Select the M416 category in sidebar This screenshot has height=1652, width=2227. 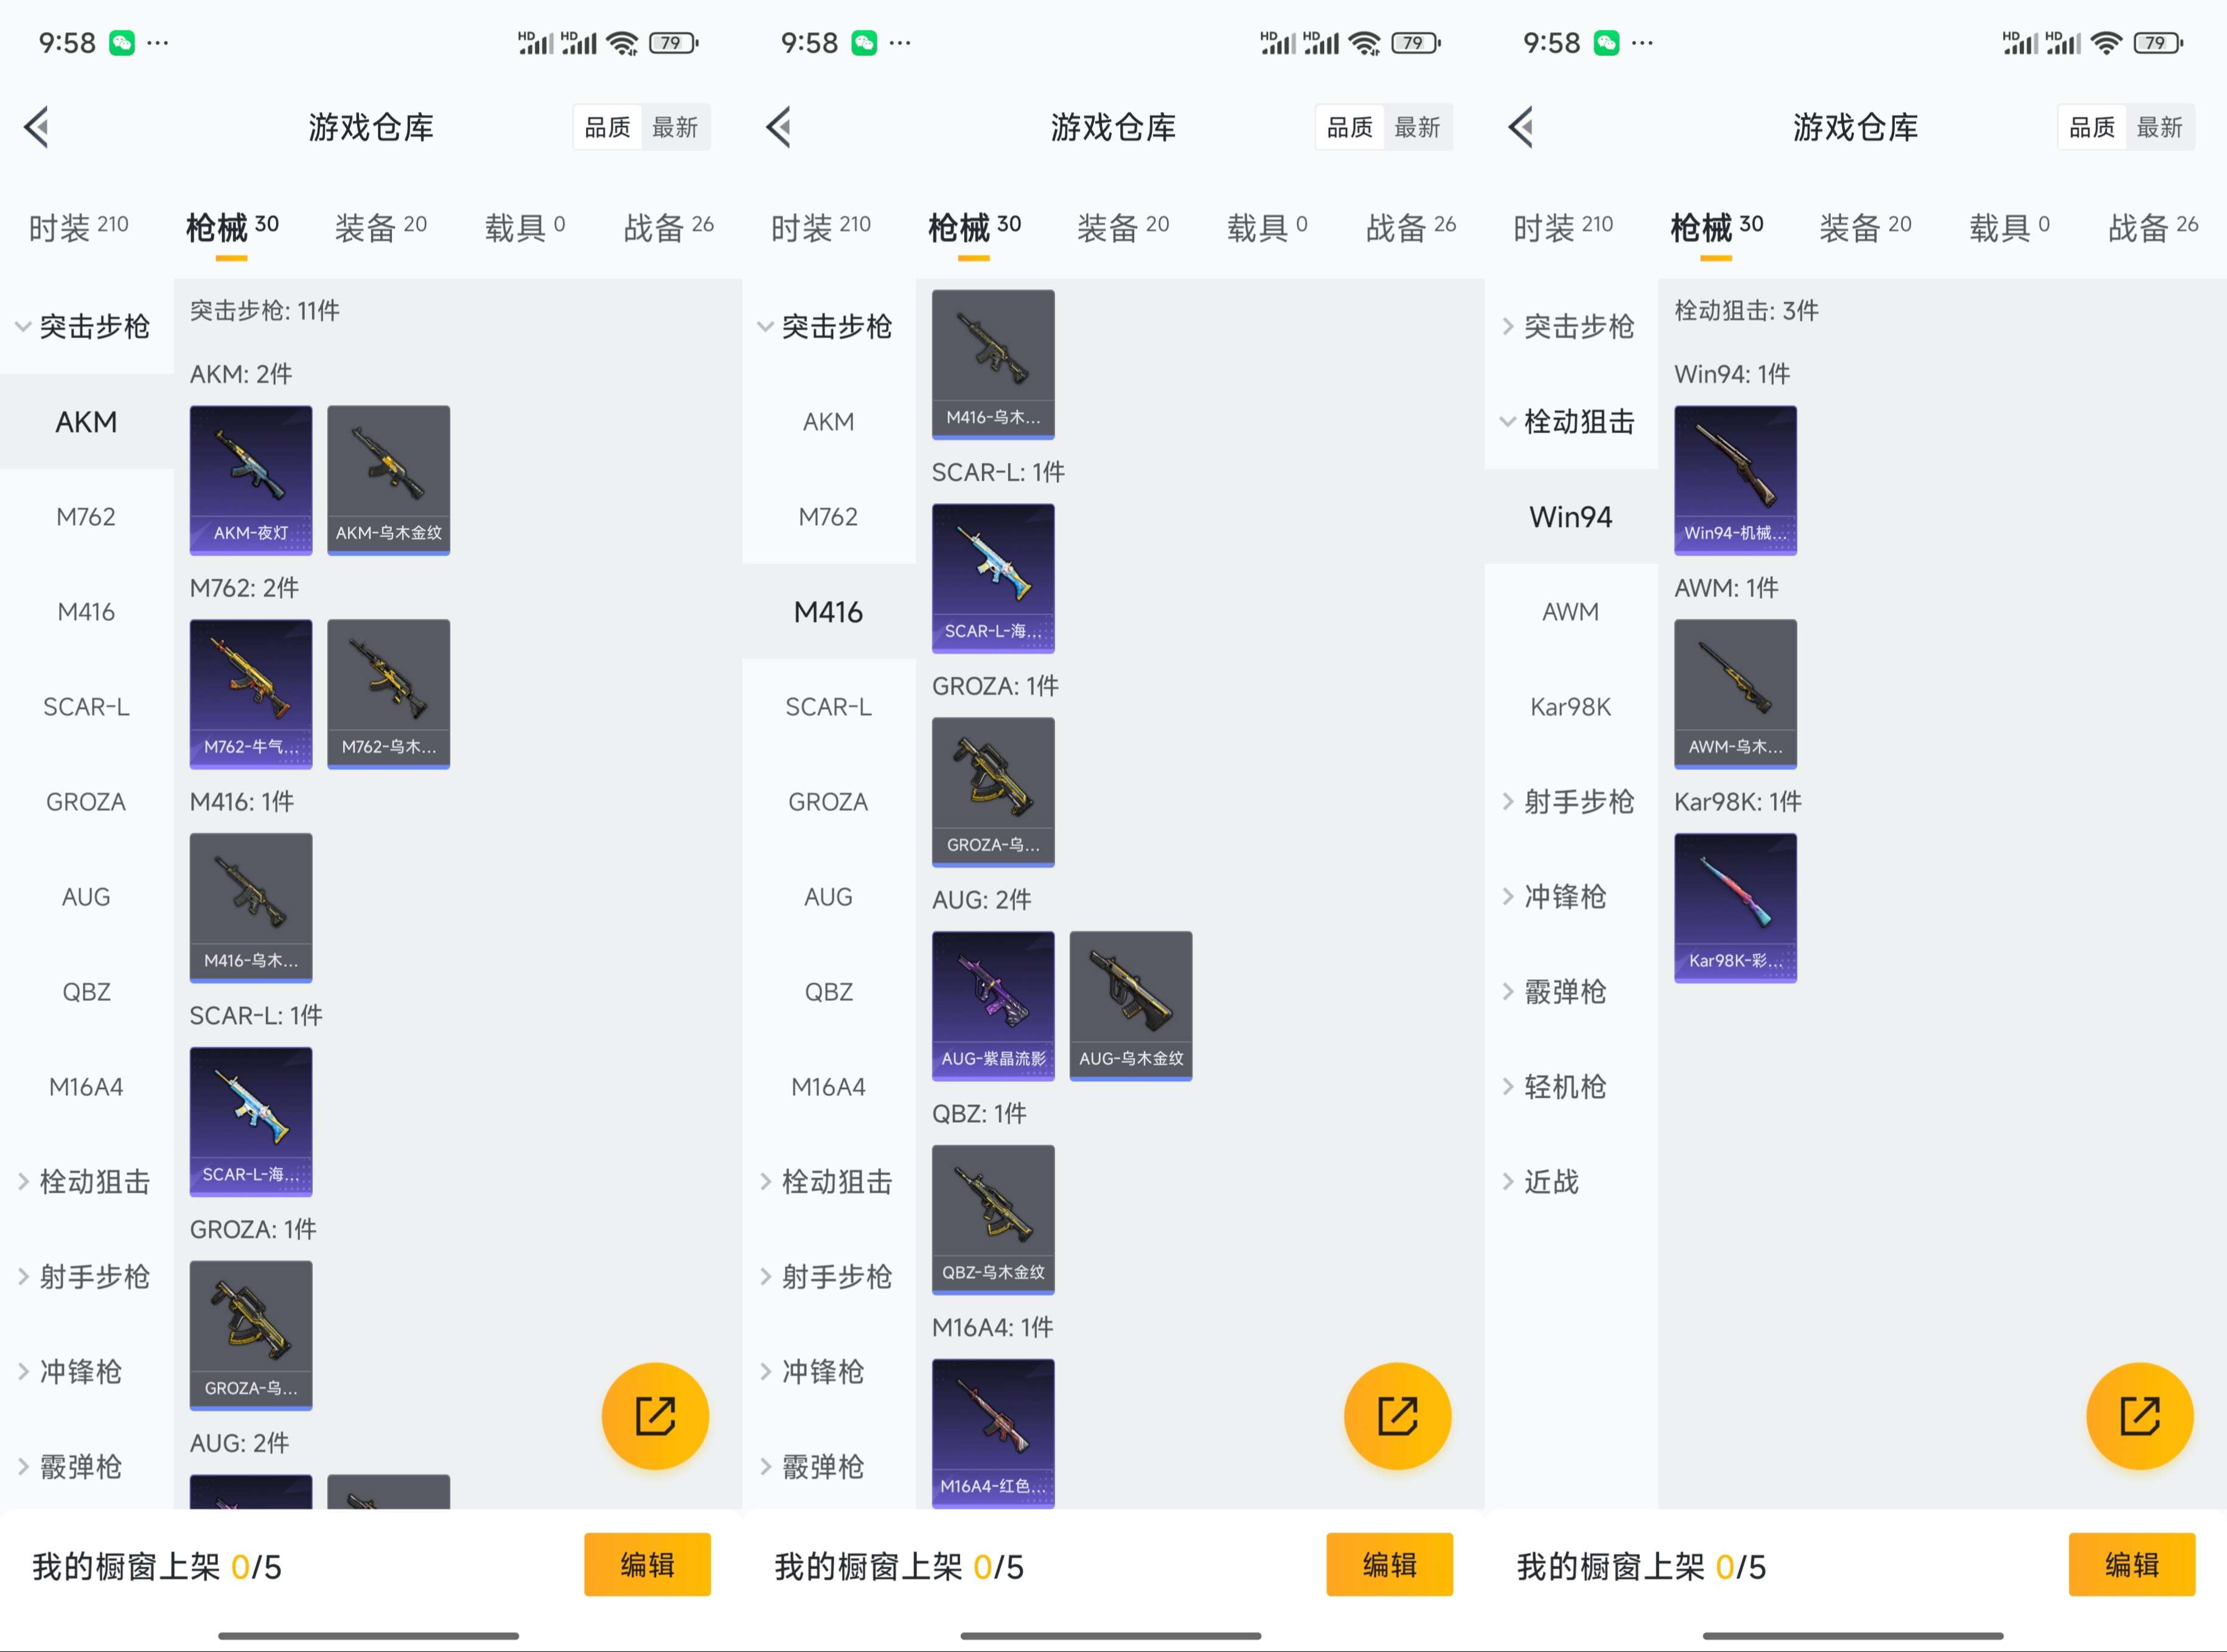[x=828, y=612]
